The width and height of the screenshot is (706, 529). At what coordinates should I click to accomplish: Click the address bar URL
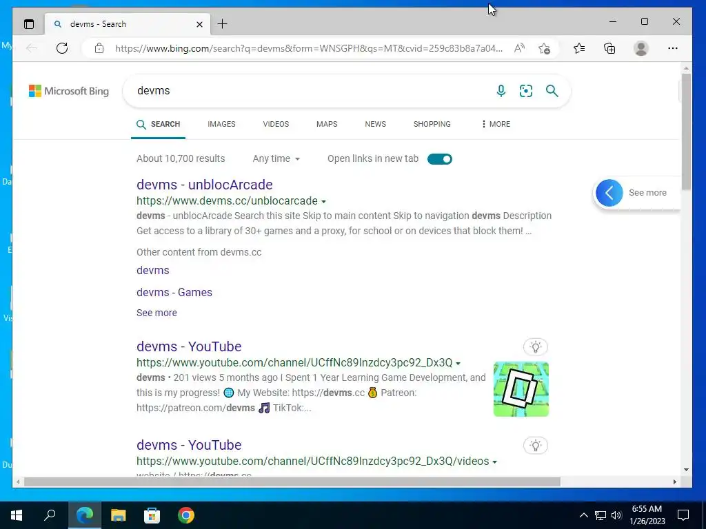coord(308,48)
